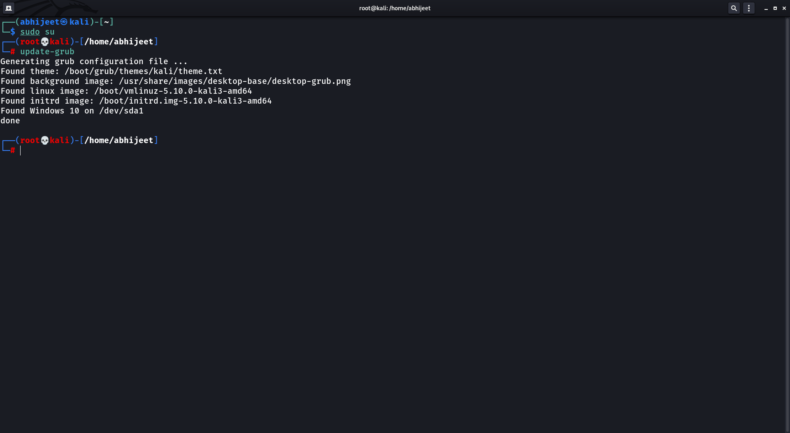Click the restore window icon
This screenshot has height=433, width=790.
[x=775, y=8]
